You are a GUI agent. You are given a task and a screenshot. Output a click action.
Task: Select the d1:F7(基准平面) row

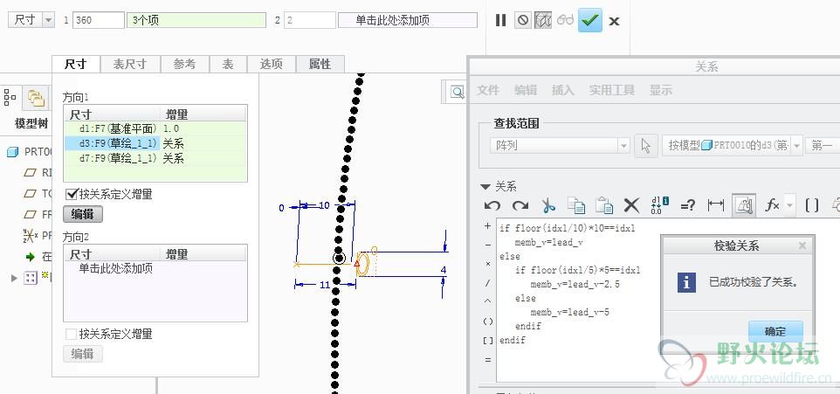point(155,128)
